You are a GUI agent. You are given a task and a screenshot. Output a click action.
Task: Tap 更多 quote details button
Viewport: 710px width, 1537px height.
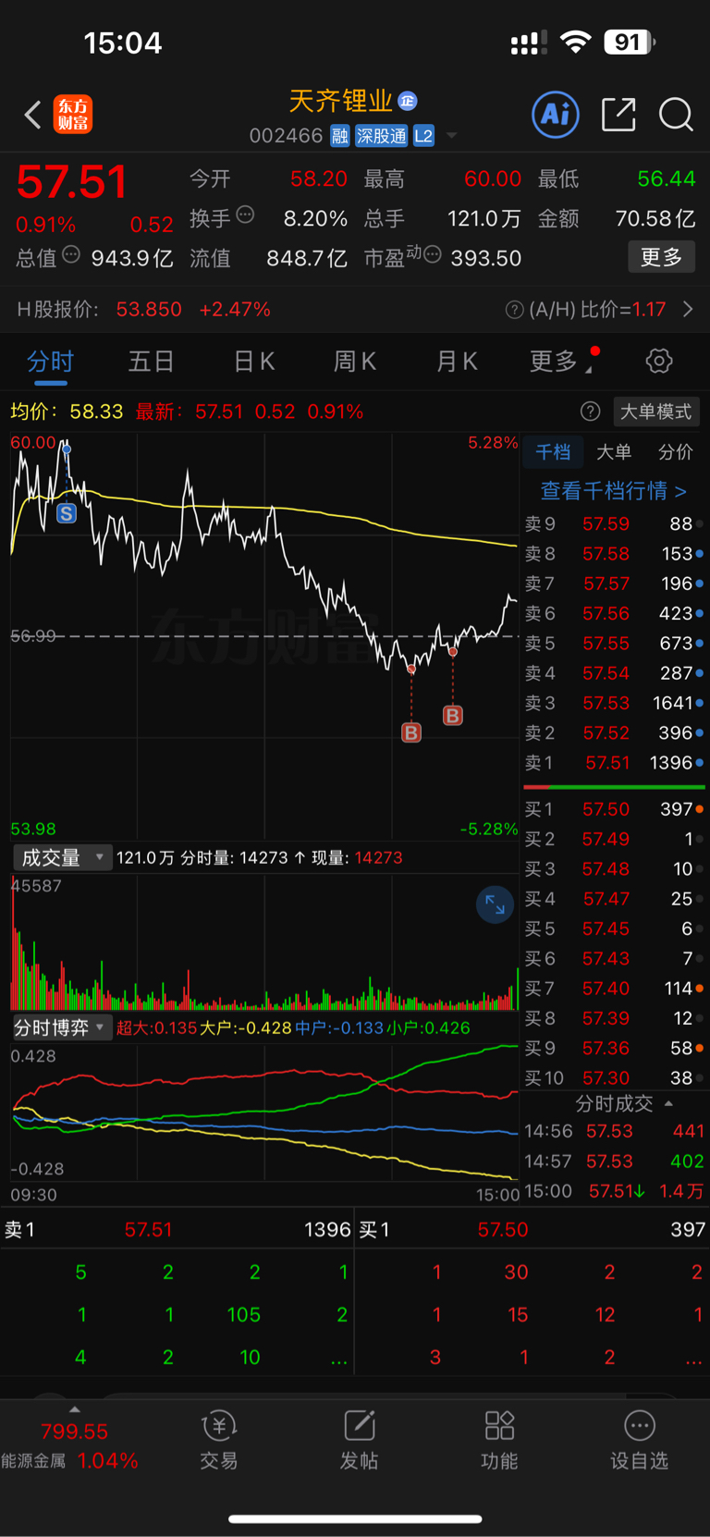pyautogui.click(x=661, y=257)
